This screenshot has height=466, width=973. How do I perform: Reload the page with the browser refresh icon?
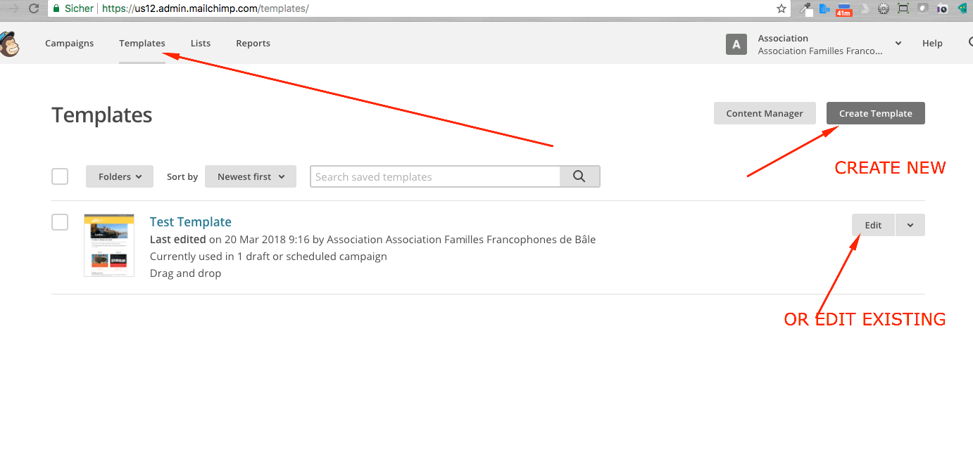point(33,8)
